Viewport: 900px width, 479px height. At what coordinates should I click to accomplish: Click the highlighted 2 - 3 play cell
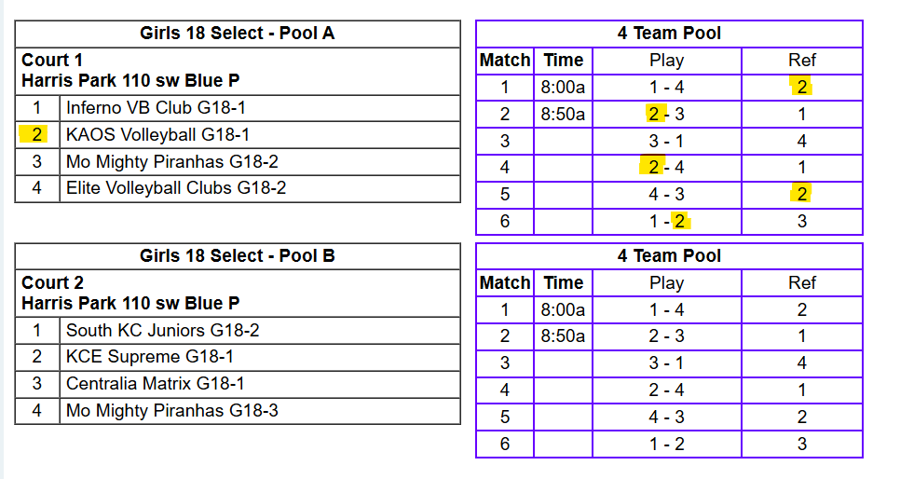[x=665, y=115]
